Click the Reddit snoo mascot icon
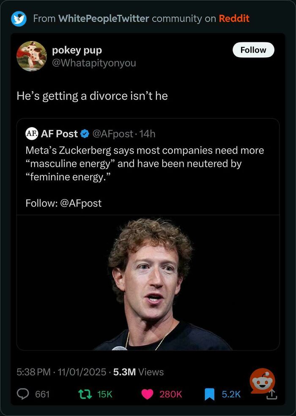The width and height of the screenshot is (296, 416). pyautogui.click(x=263, y=382)
